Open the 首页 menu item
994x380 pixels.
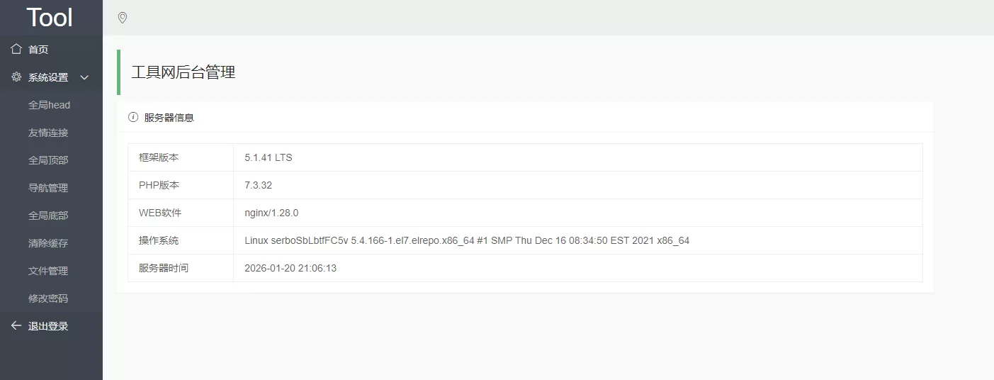pyautogui.click(x=38, y=50)
